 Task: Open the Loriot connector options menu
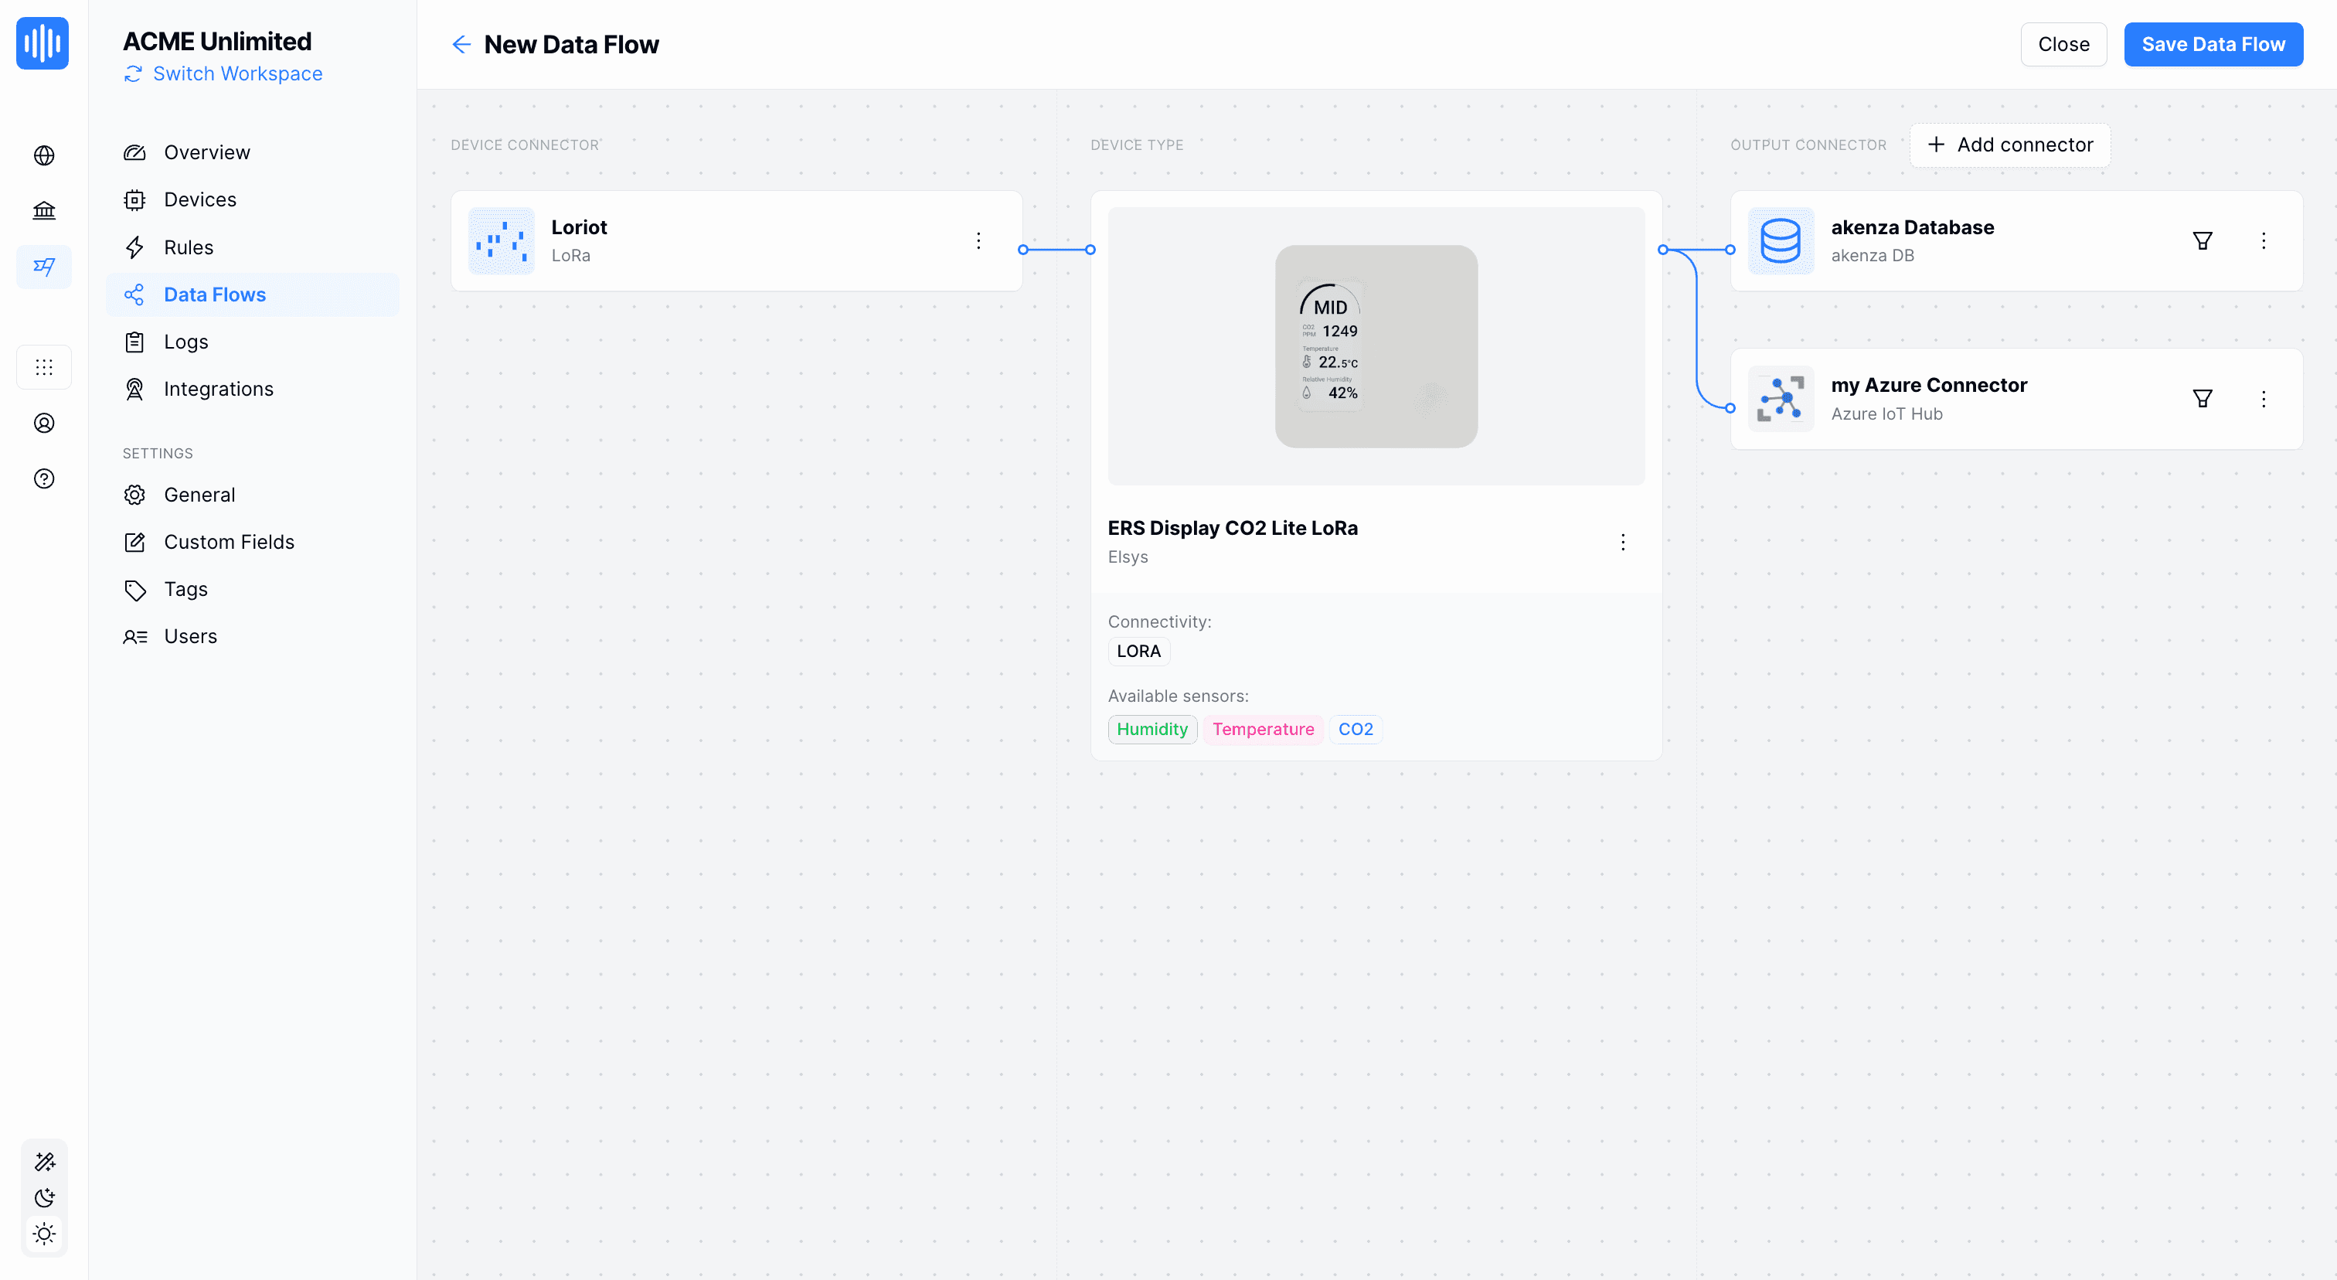(978, 240)
